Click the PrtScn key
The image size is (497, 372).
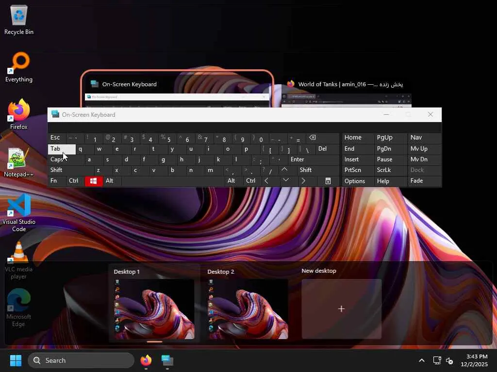pos(358,170)
